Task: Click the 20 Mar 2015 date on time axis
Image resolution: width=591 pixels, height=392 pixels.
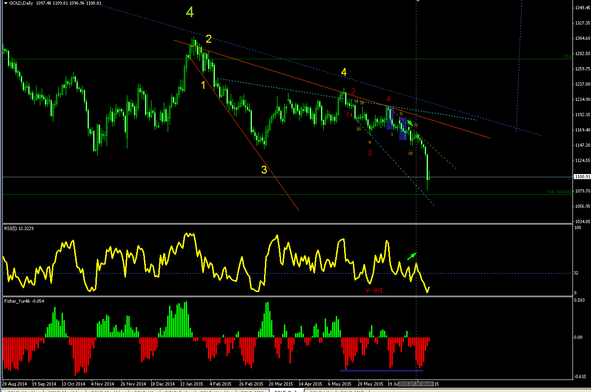Action: (x=281, y=384)
